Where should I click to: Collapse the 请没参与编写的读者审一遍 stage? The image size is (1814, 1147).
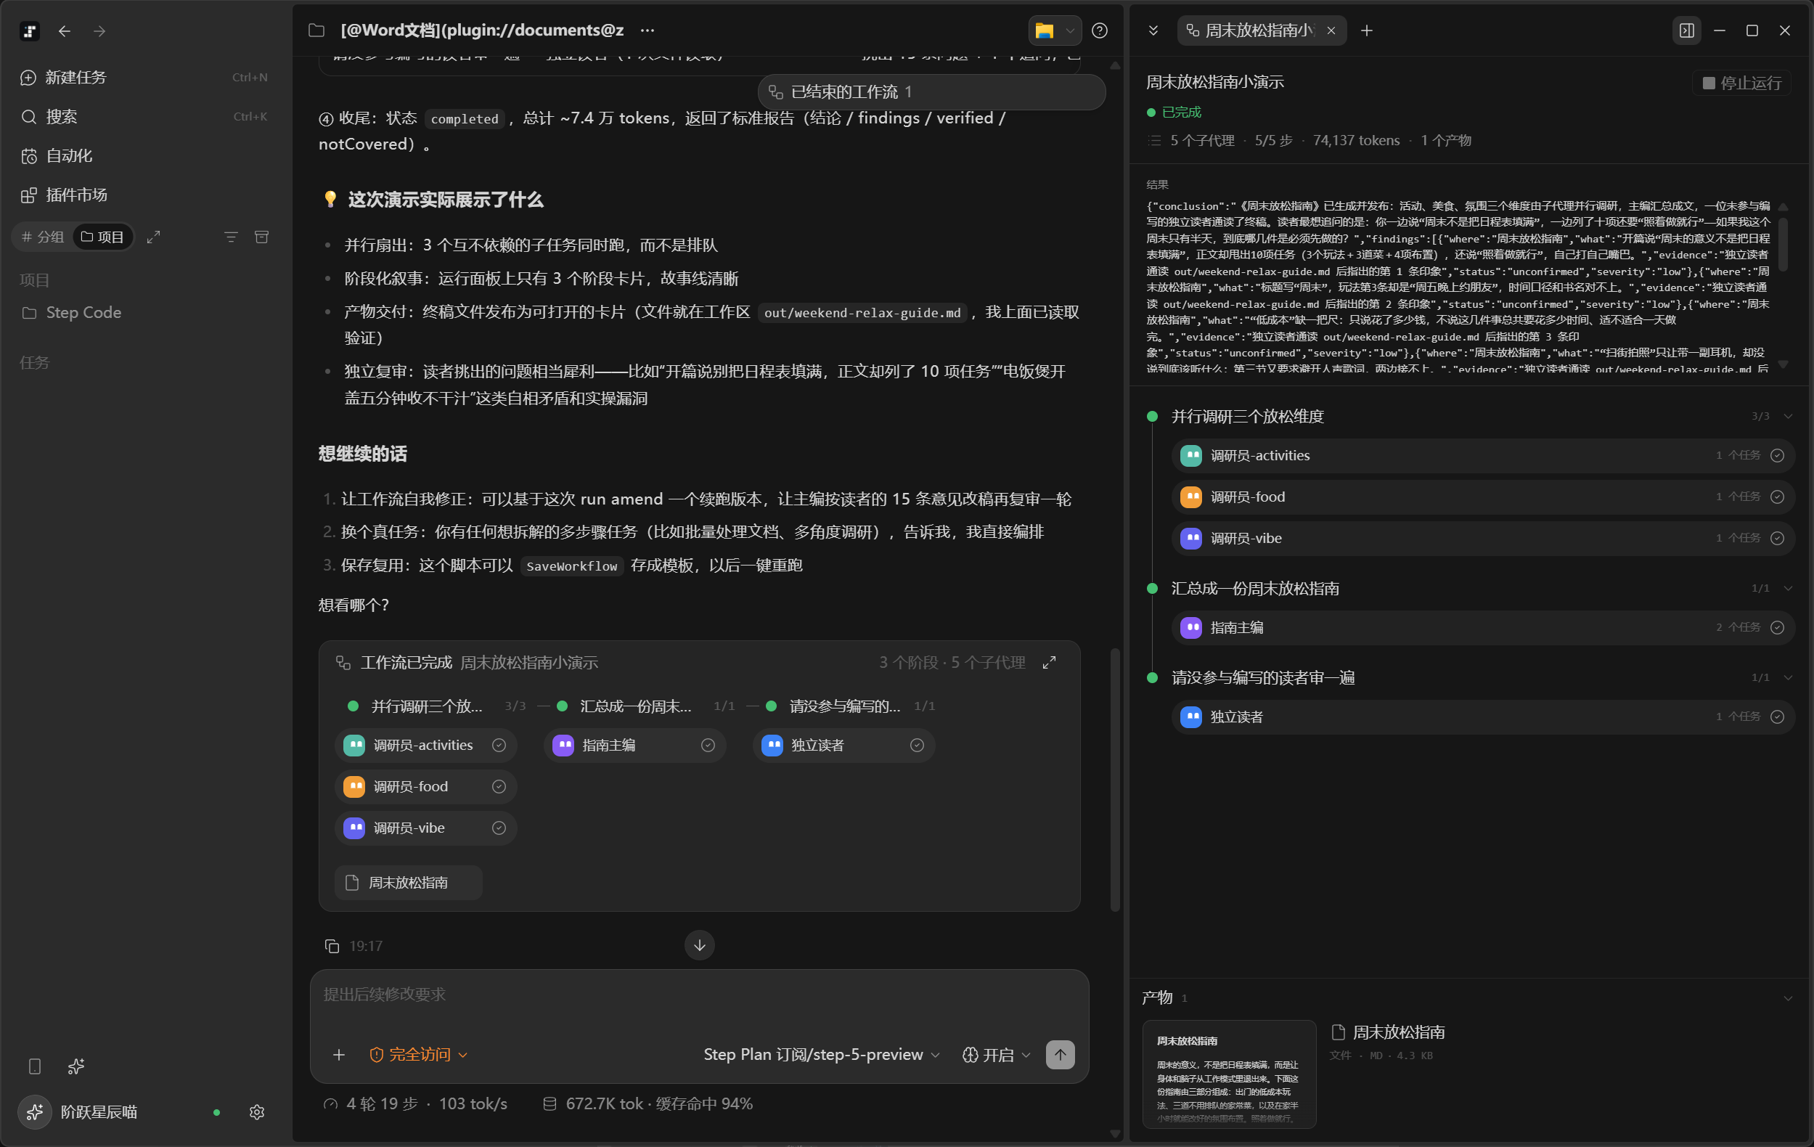coord(1788,677)
